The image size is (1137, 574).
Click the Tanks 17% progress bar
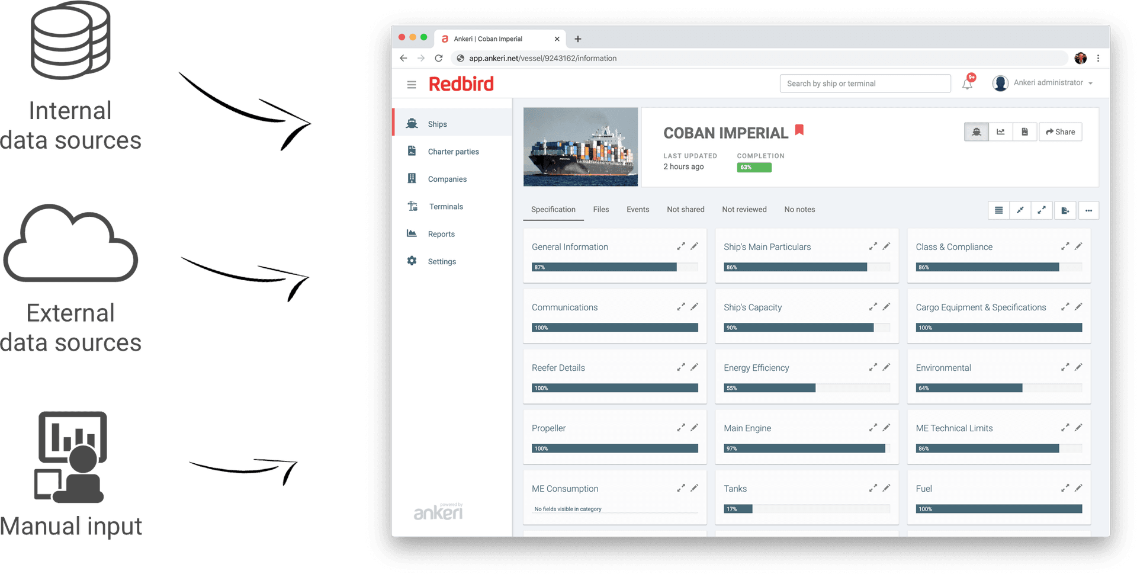click(807, 509)
